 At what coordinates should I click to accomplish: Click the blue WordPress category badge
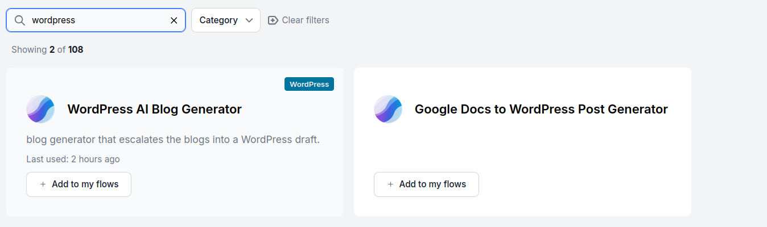coord(309,84)
